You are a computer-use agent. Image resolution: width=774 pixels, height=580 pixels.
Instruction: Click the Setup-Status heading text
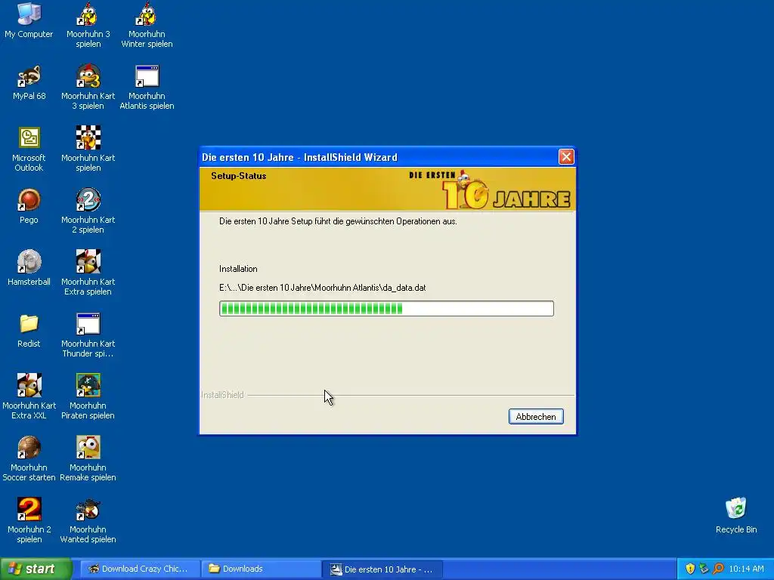click(238, 176)
